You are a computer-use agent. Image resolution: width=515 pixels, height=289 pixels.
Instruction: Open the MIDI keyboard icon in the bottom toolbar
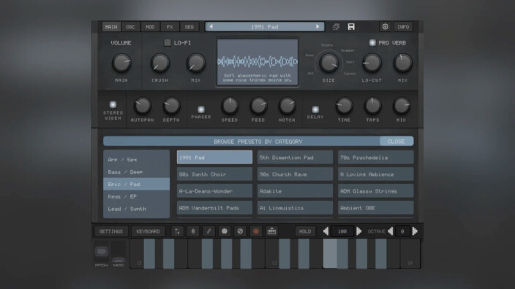point(271,231)
